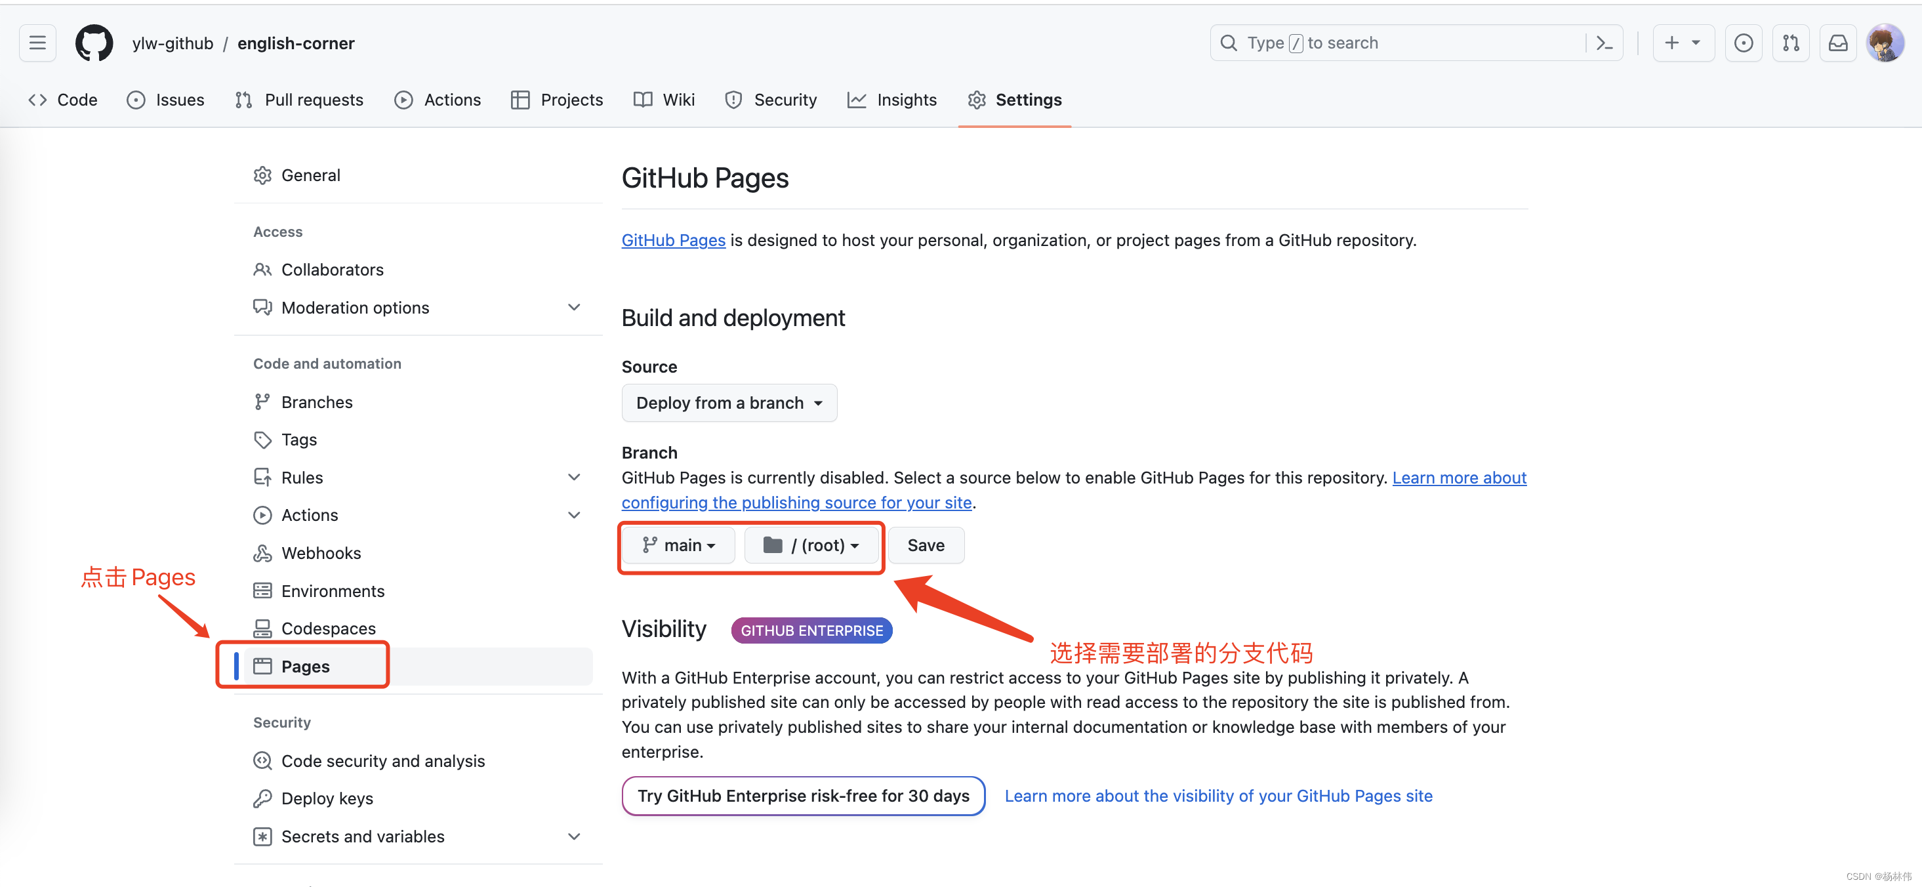Open the Insights tab

891,100
